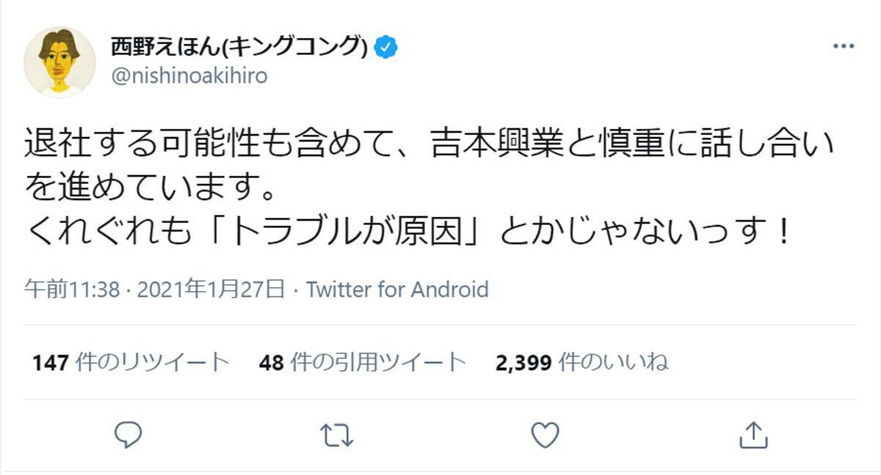
Task: Open the @nishinoakihiro handle link
Action: coord(189,76)
